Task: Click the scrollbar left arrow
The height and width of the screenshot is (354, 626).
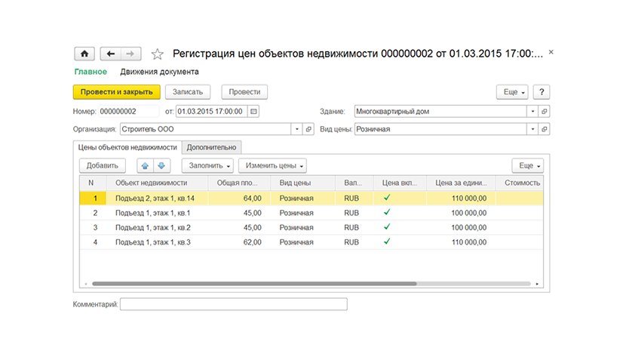Action: (x=85, y=284)
